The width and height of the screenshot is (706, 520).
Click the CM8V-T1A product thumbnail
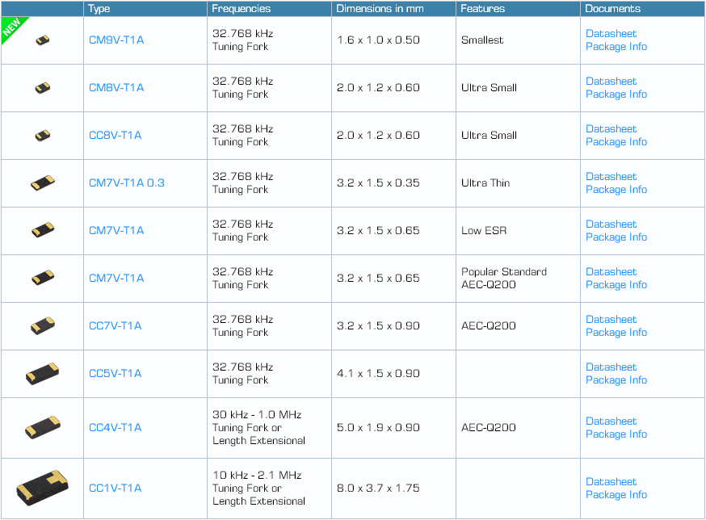pos(44,88)
